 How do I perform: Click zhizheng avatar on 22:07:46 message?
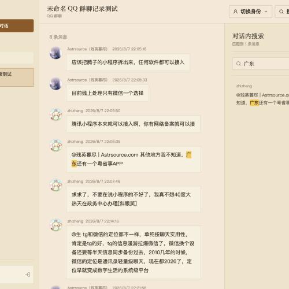(56, 185)
